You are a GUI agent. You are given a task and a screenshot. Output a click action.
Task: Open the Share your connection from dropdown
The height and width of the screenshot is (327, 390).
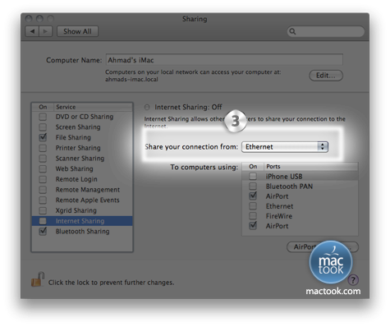click(x=285, y=147)
